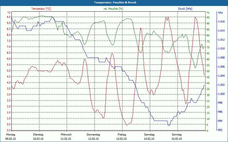The width and height of the screenshot is (228, 142).
Task: Click the '1.002' pressure axis value
Action: click(x=221, y=85)
